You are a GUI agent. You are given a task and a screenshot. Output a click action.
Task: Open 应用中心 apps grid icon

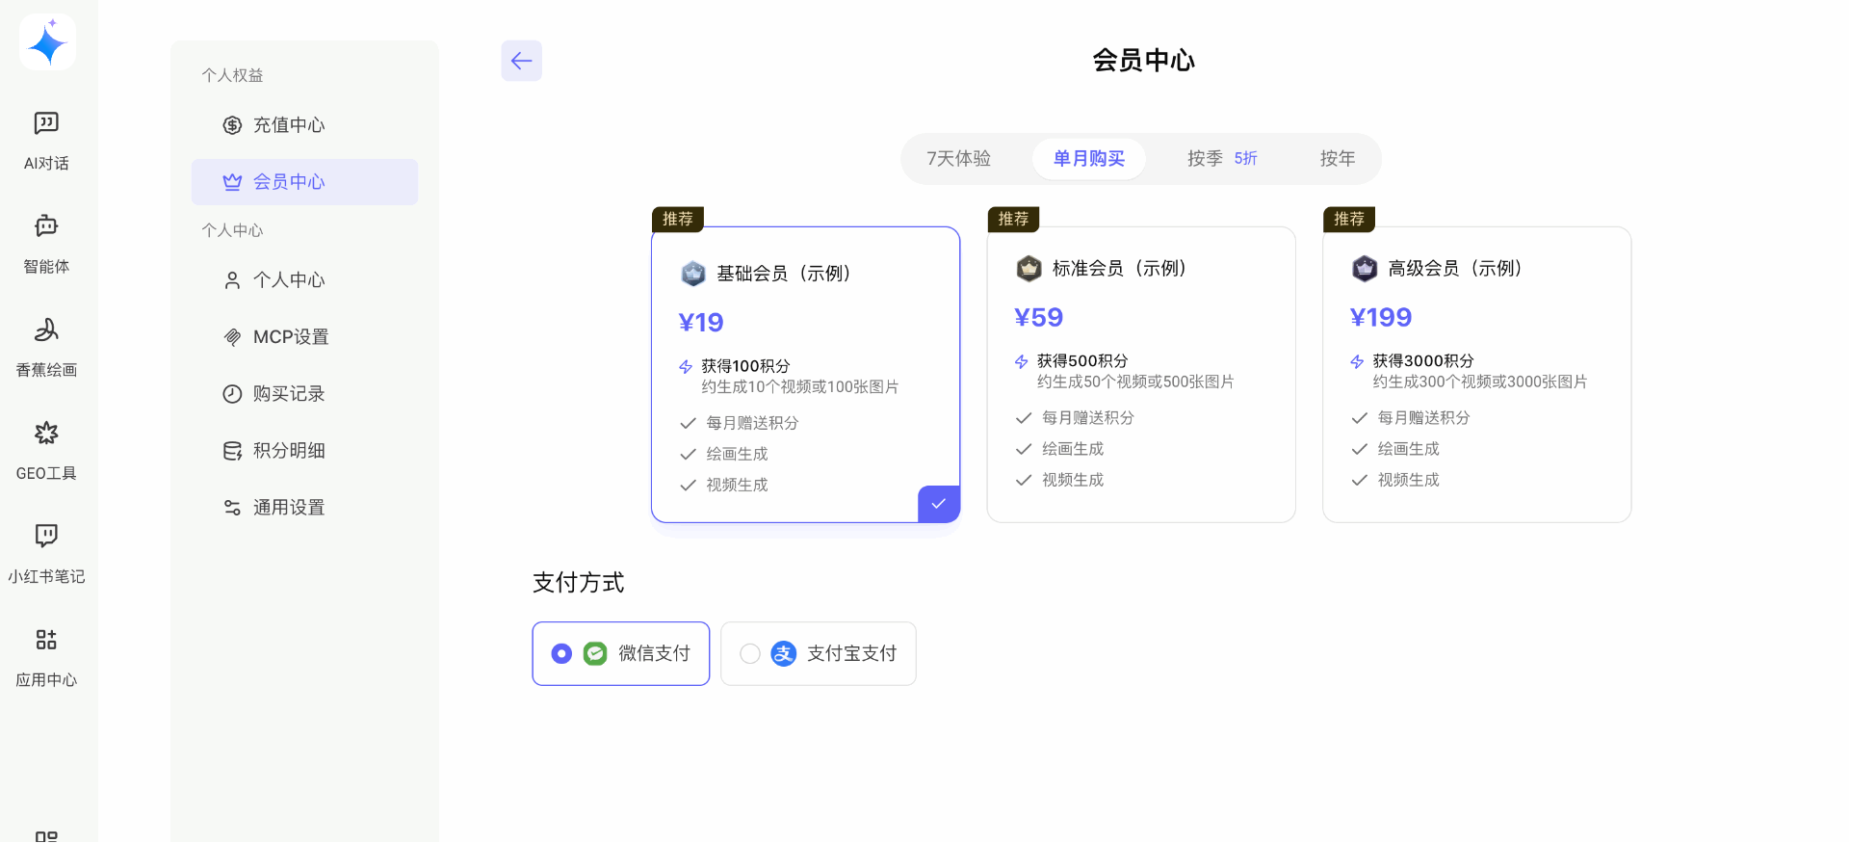(46, 640)
